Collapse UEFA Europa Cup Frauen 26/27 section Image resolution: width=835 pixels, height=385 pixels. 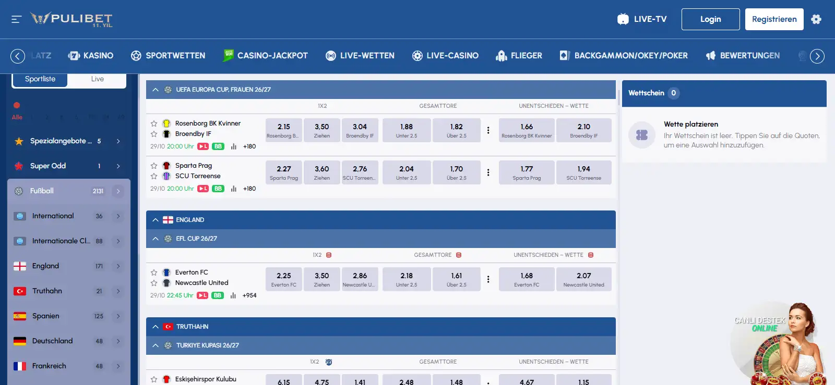(x=155, y=90)
